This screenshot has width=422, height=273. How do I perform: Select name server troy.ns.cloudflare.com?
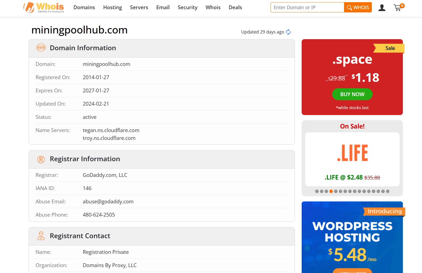tap(109, 138)
